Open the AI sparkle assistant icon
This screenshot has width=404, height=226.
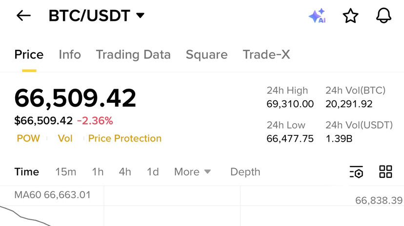pyautogui.click(x=318, y=16)
